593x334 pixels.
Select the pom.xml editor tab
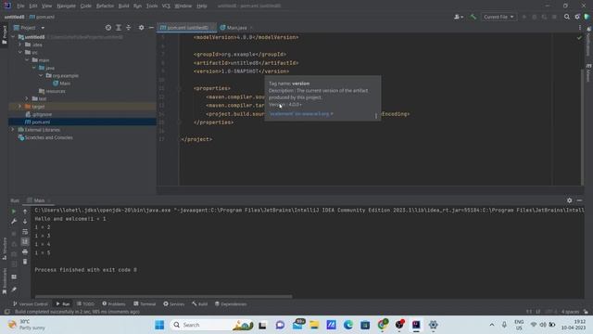(x=186, y=28)
